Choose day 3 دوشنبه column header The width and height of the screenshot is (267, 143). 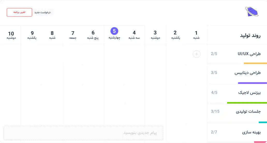(x=155, y=35)
